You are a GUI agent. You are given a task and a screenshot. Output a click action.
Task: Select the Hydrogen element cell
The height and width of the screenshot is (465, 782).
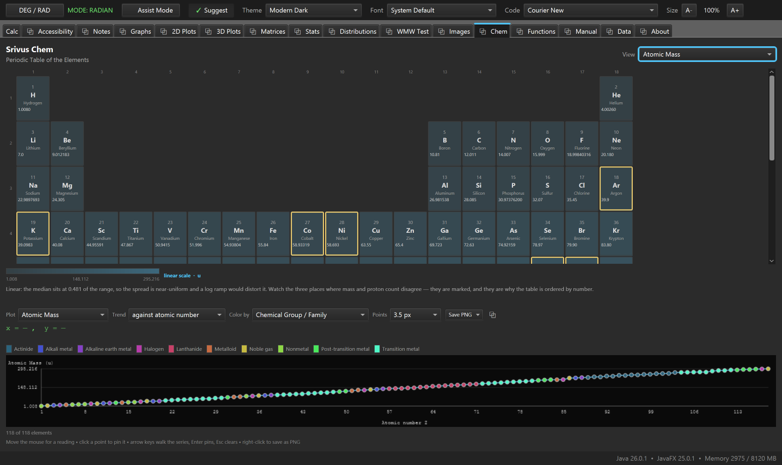(33, 98)
